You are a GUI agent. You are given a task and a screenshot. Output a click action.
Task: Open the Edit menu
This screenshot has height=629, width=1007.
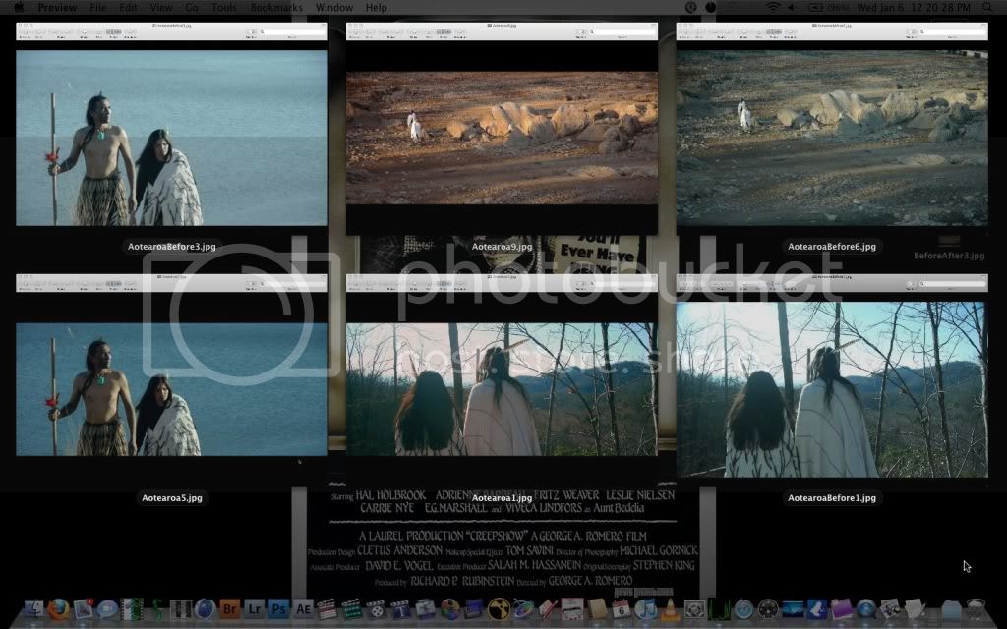click(128, 7)
